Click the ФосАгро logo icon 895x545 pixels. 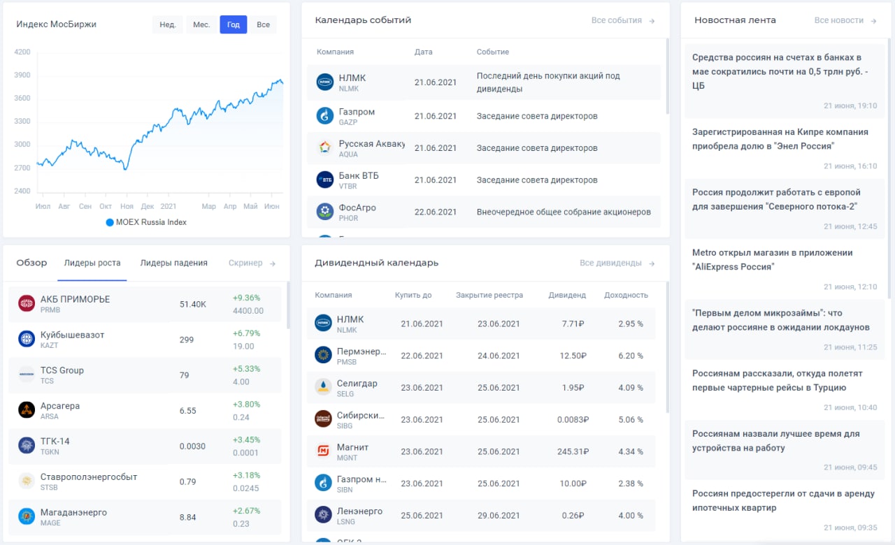click(325, 212)
